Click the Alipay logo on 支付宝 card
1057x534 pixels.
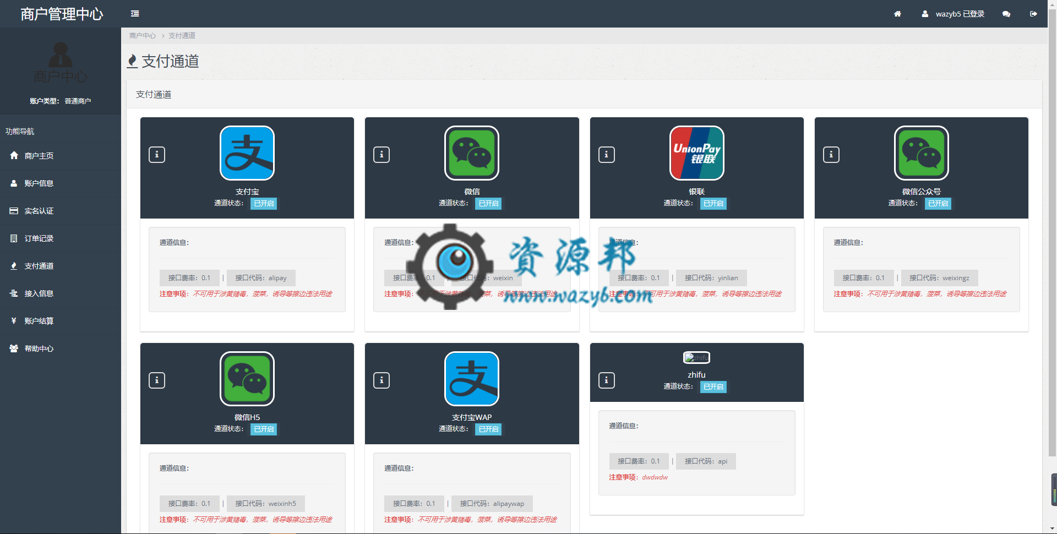pyautogui.click(x=247, y=153)
